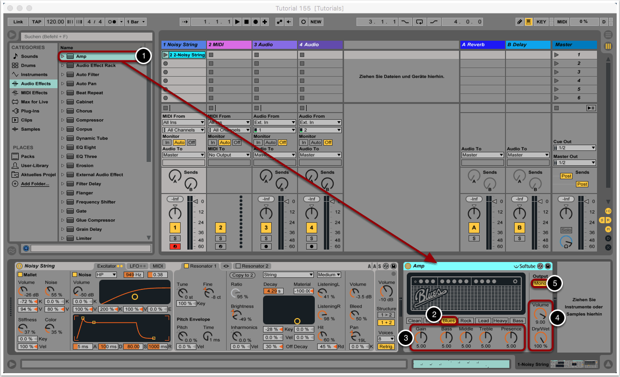Arm track 1 for recording
620x377 pixels.
pos(176,247)
